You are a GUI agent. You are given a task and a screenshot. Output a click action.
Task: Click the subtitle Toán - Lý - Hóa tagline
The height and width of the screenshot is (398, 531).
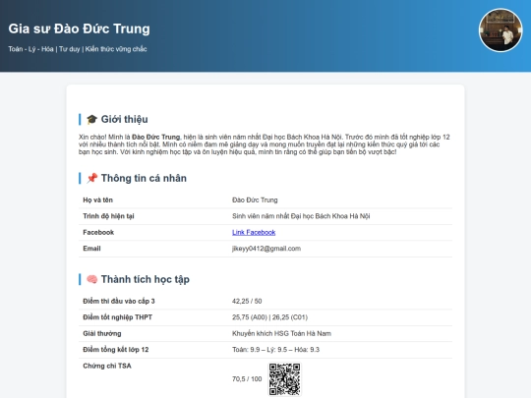[x=78, y=49]
